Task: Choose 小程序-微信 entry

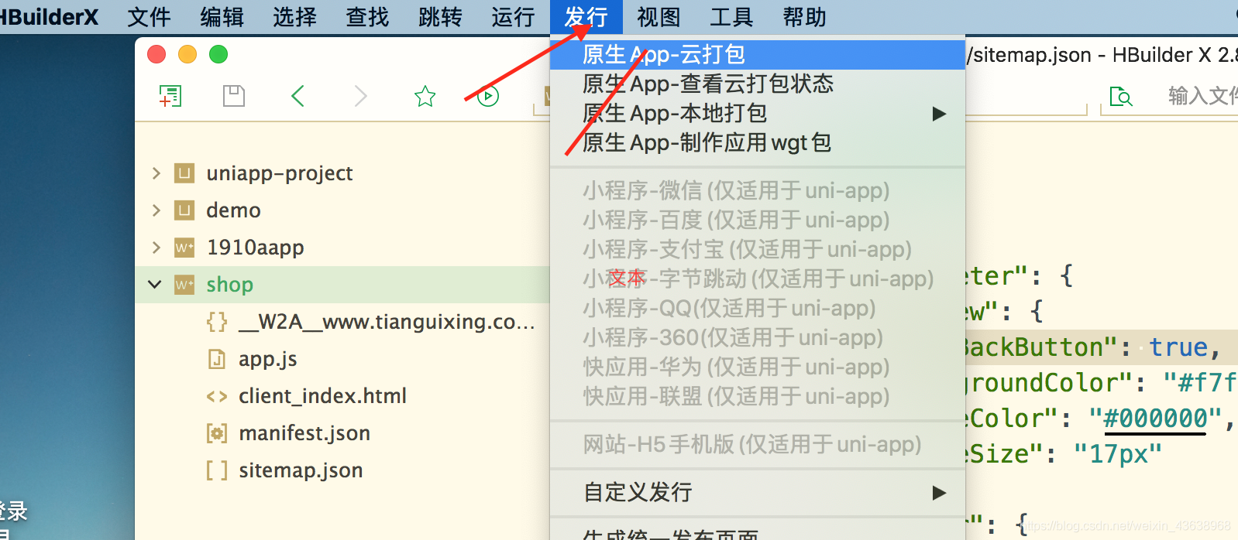Action: point(758,190)
